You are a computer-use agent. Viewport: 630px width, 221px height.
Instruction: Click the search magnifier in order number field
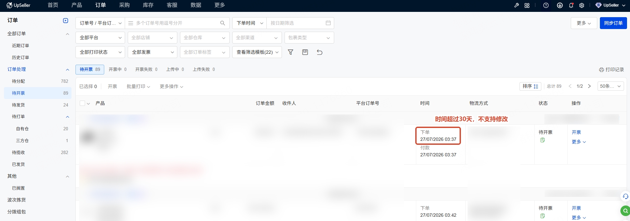223,23
